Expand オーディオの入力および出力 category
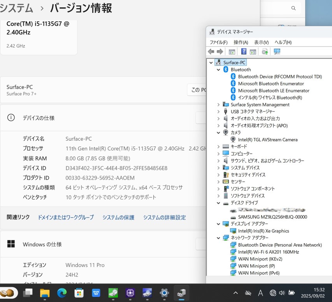This screenshot has height=302, width=332. coord(218,118)
